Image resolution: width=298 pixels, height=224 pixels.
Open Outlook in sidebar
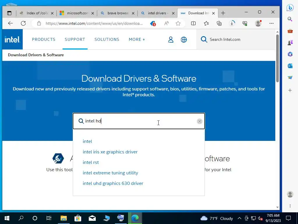[x=290, y=66]
